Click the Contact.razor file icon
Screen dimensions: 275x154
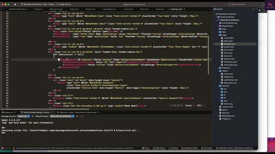(x=222, y=47)
